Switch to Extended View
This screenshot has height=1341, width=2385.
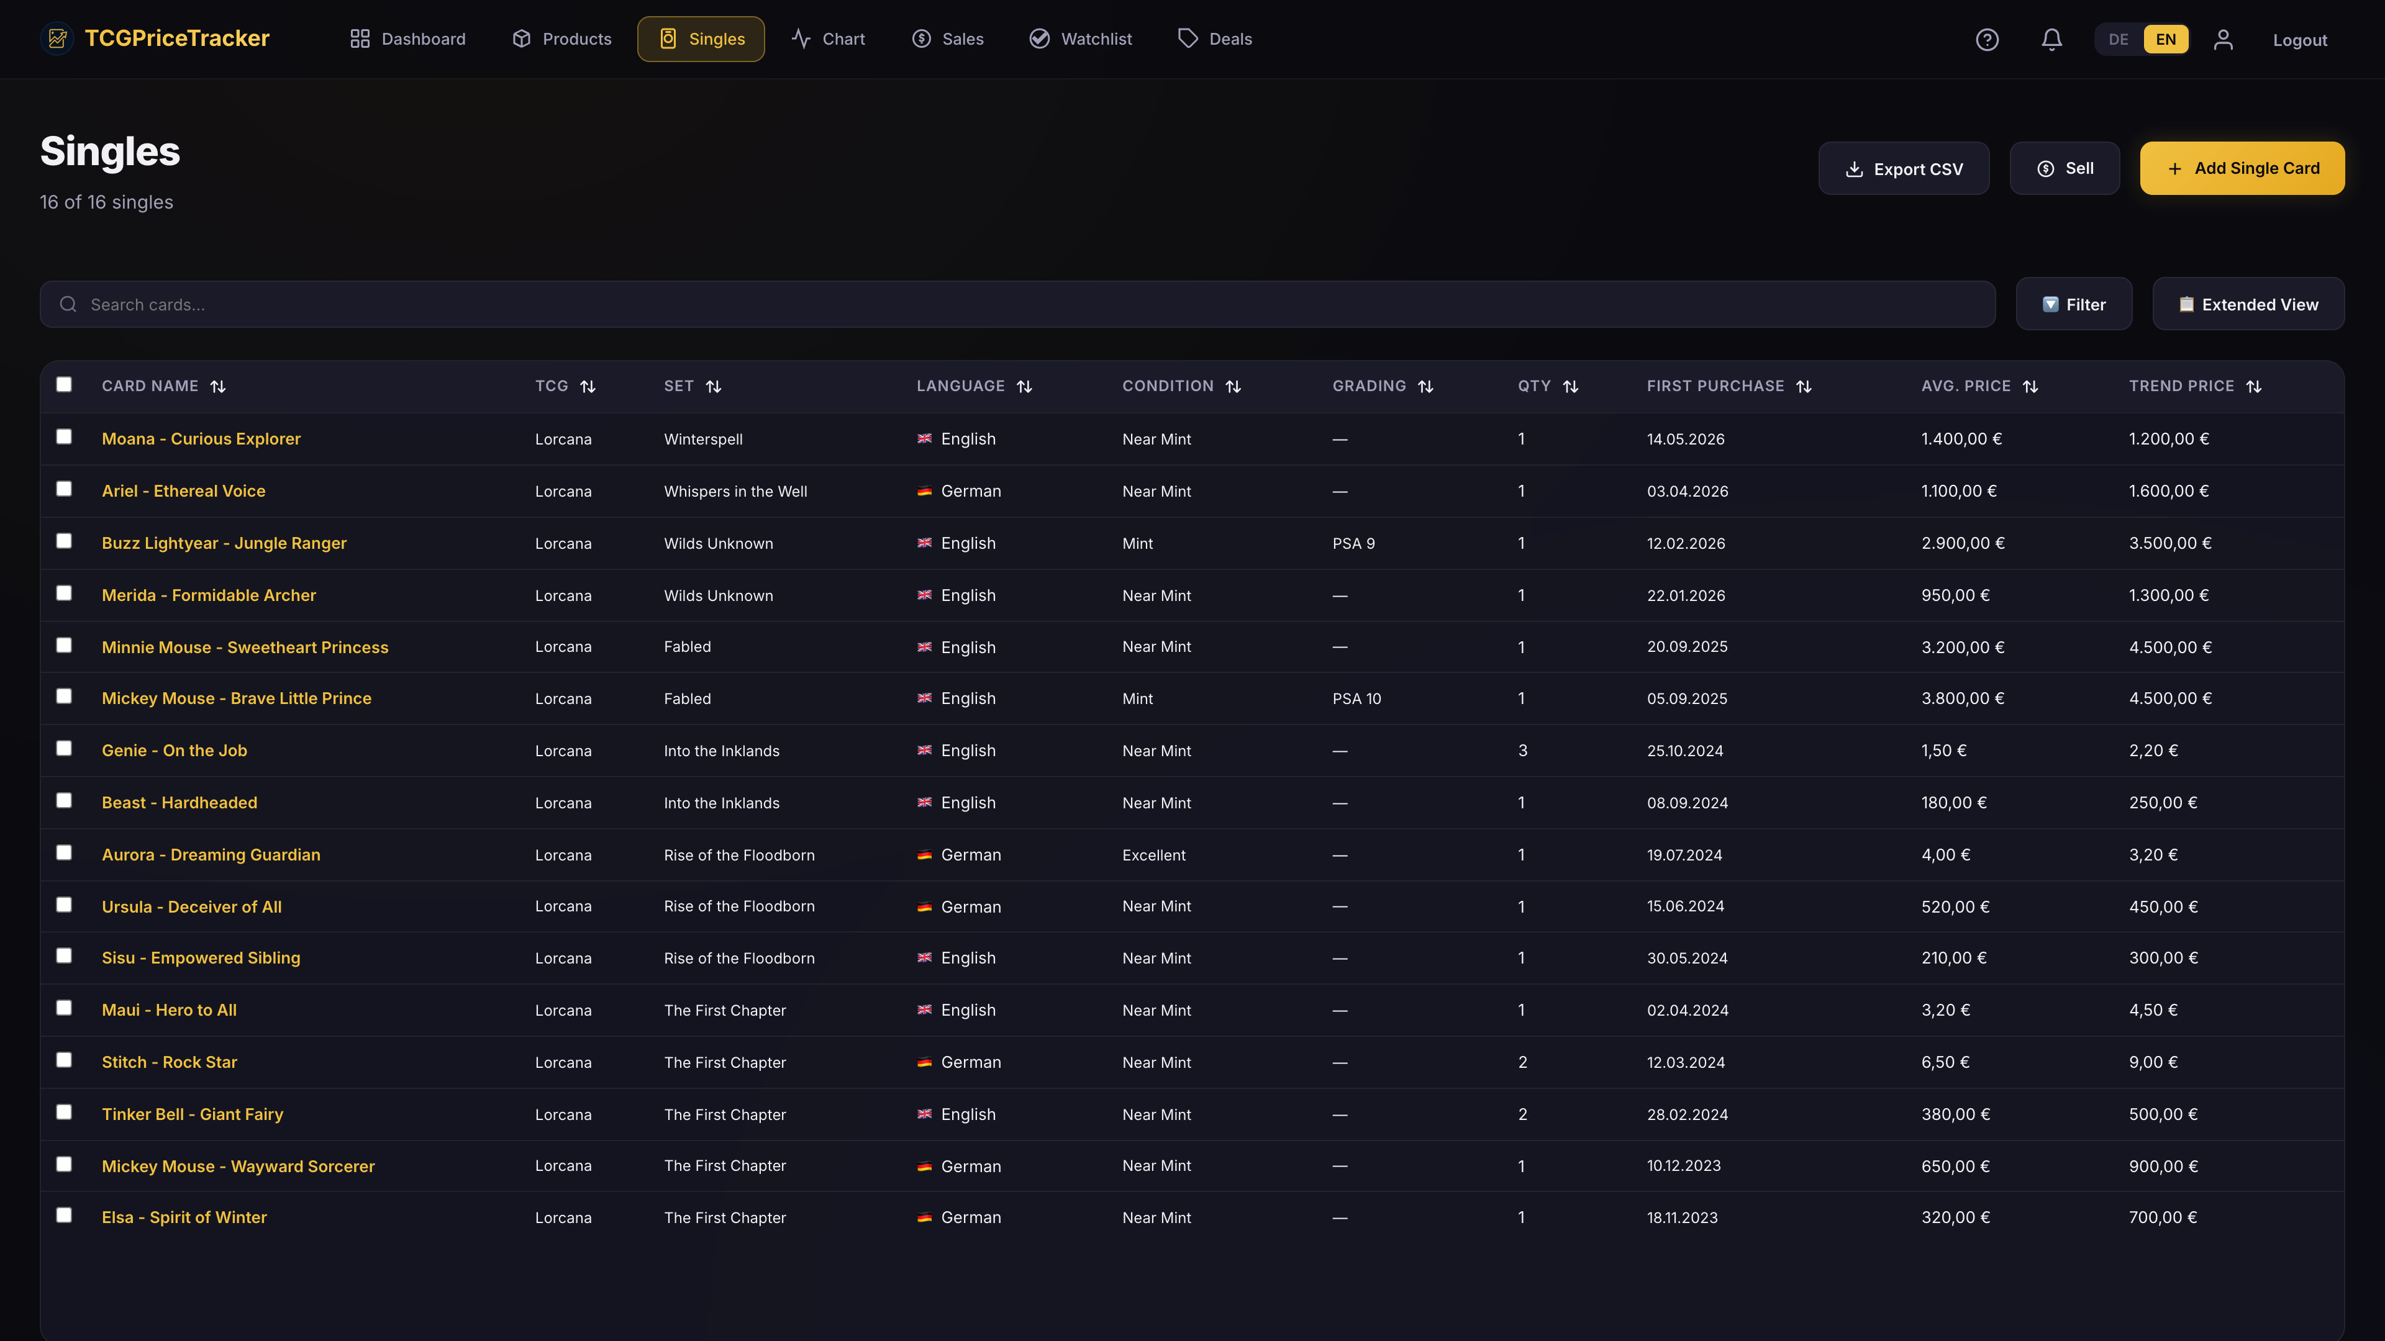pos(2248,304)
